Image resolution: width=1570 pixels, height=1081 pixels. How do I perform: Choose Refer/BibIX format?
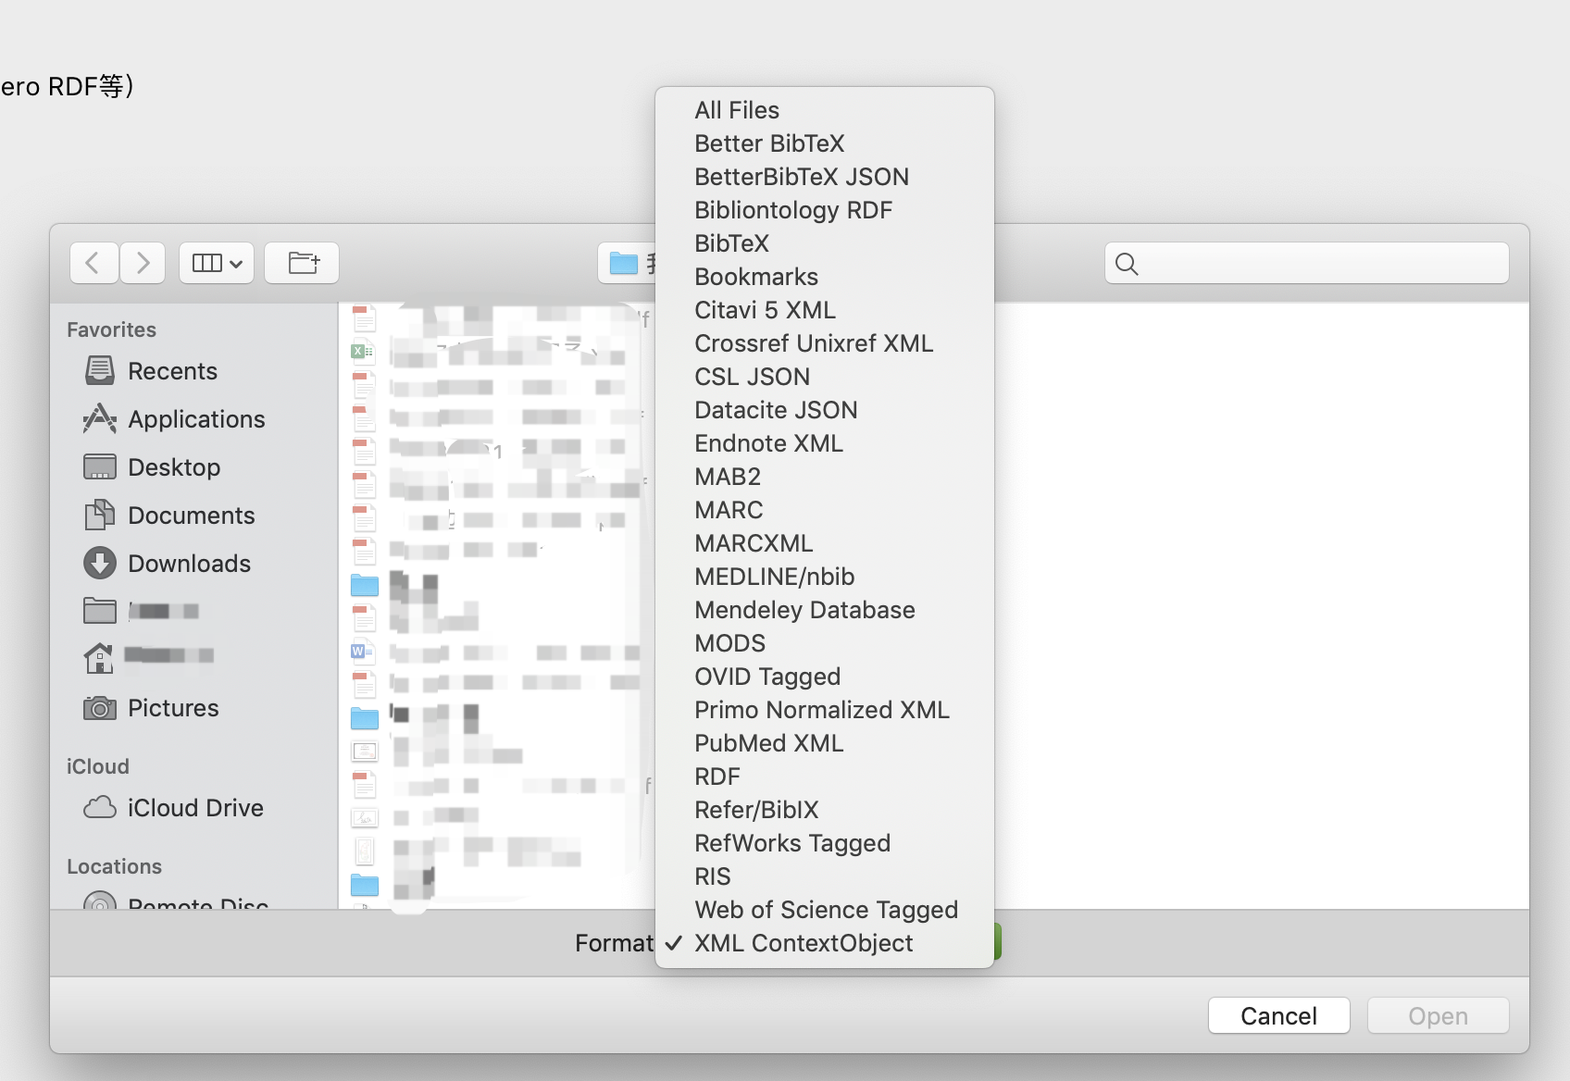825,810
